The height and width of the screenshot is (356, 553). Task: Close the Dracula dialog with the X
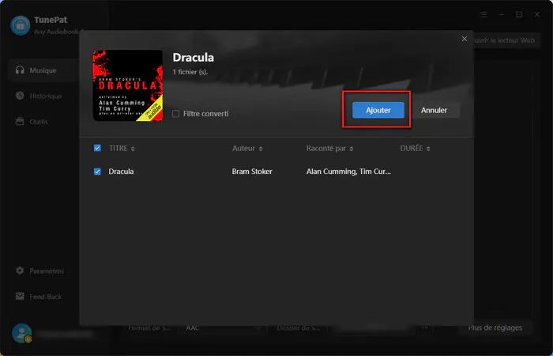tap(465, 39)
